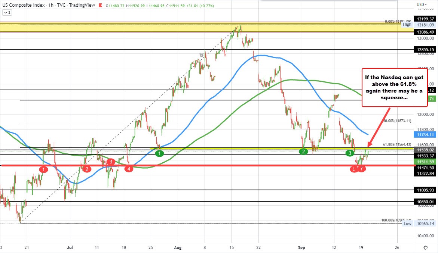Image resolution: width=438 pixels, height=253 pixels.
Task: Select the numbered marker 2 near September support
Action: click(303, 152)
